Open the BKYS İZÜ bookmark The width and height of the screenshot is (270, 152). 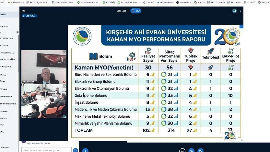tap(250, 2)
